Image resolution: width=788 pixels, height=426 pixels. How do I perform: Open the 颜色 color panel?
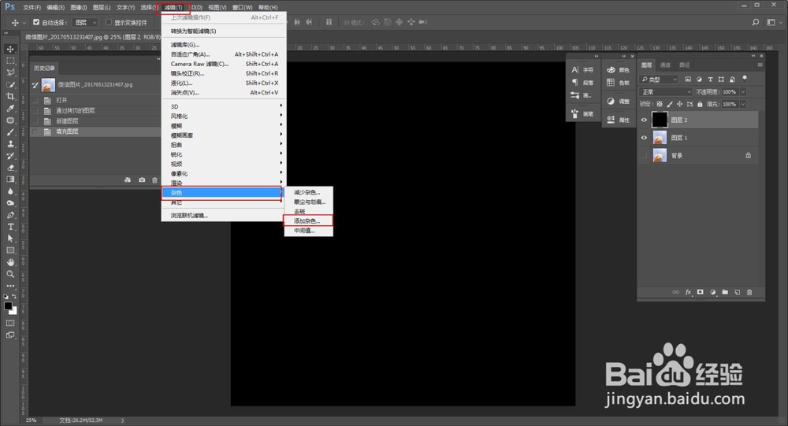[x=618, y=70]
